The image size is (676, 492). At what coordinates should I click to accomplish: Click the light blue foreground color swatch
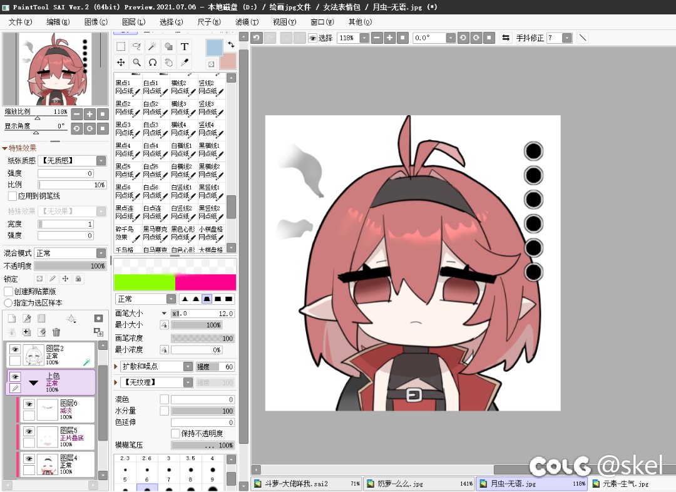coord(214,48)
